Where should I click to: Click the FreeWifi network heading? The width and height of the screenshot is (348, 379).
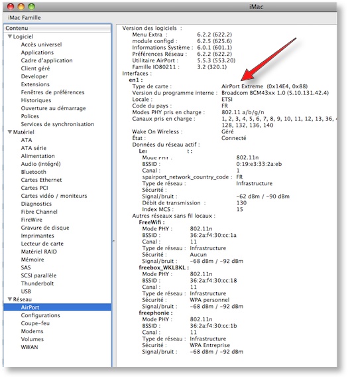click(x=152, y=222)
